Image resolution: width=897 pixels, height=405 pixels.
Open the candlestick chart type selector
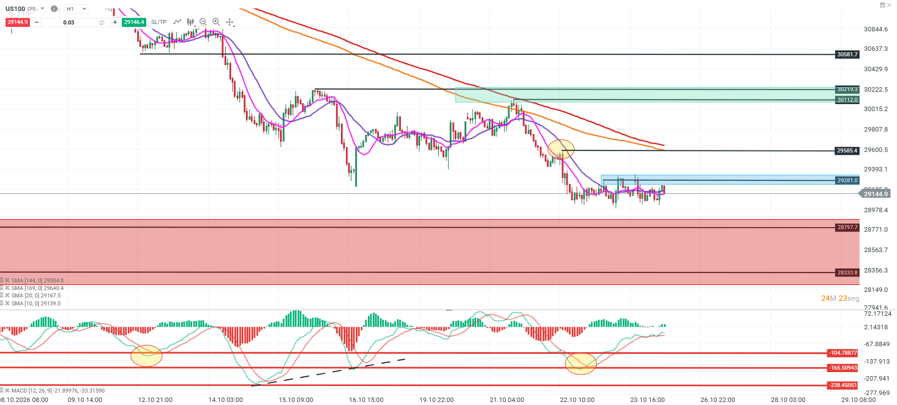tap(190, 22)
